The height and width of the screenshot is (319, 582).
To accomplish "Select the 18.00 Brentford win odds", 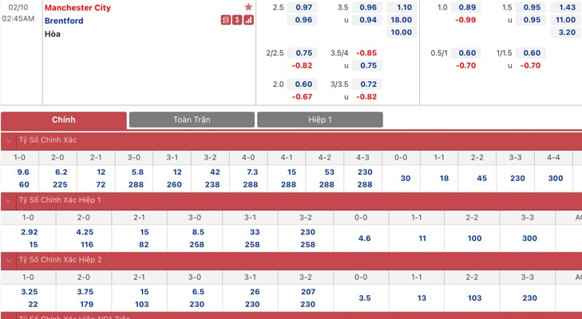I will tap(402, 20).
